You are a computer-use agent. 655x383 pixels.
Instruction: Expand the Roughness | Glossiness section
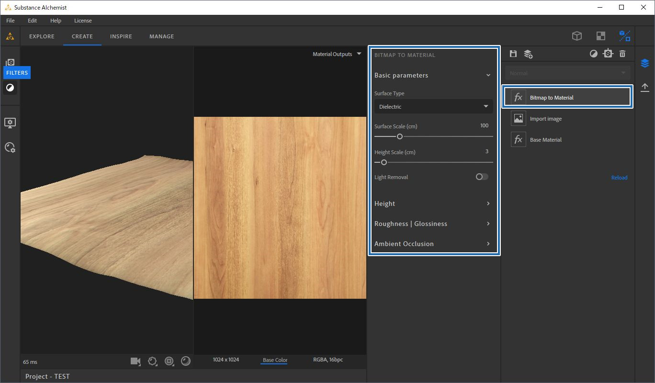point(432,224)
